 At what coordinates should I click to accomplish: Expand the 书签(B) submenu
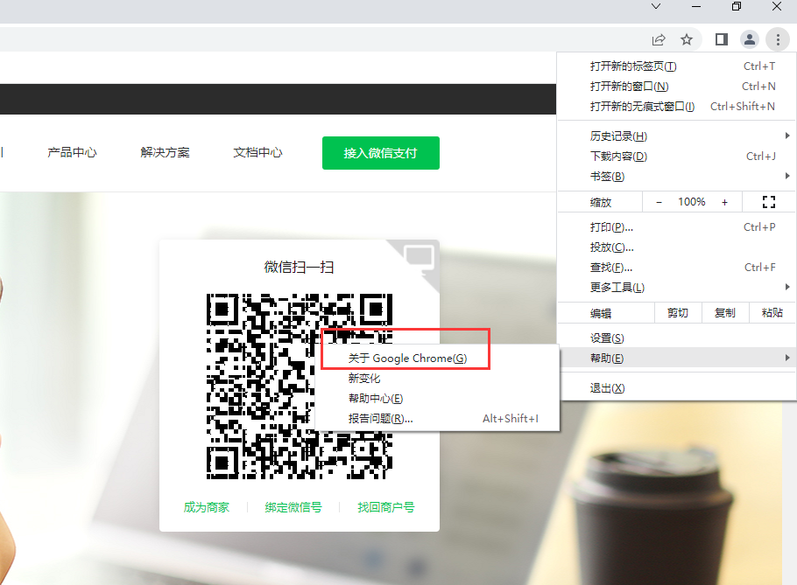676,176
